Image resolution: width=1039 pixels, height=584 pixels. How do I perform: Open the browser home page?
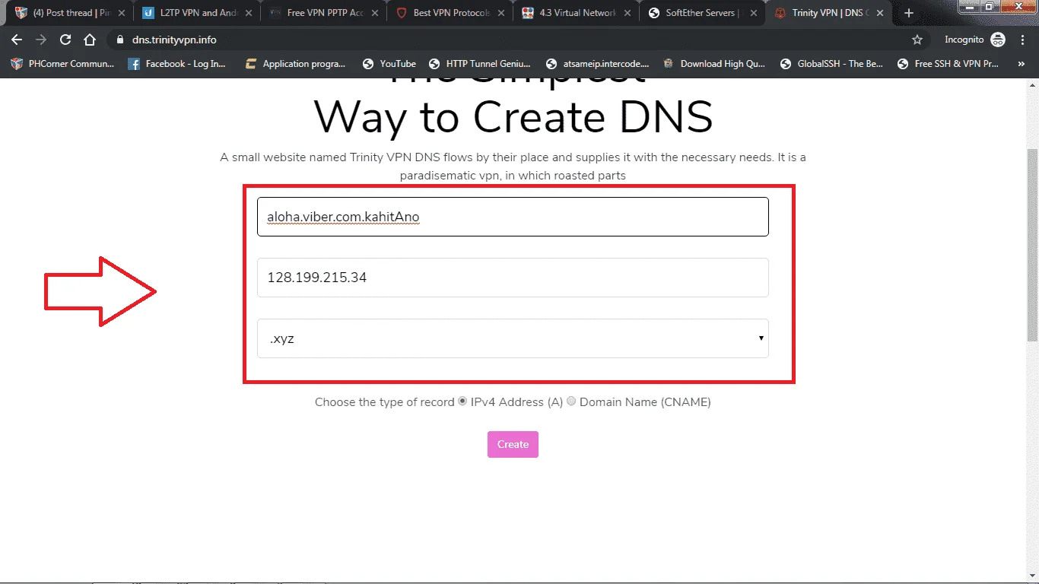pyautogui.click(x=90, y=40)
